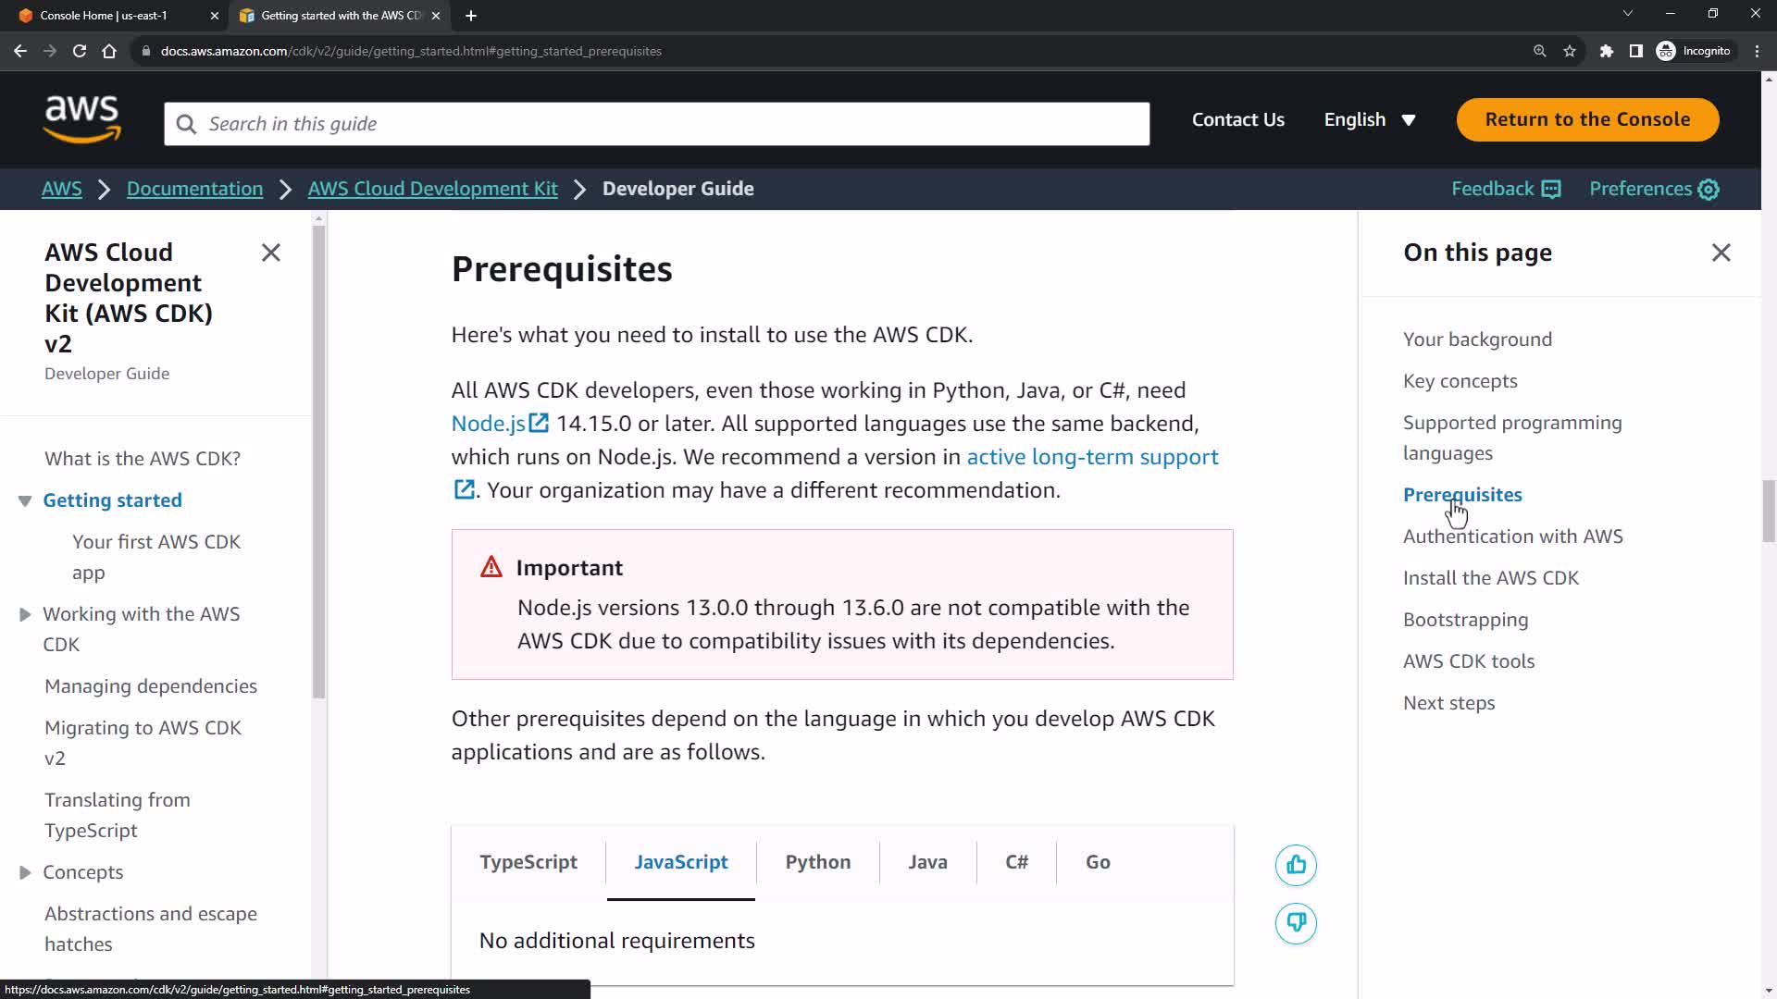The height and width of the screenshot is (999, 1777).
Task: Expand Working with the AWS CDK
Action: pyautogui.click(x=25, y=614)
